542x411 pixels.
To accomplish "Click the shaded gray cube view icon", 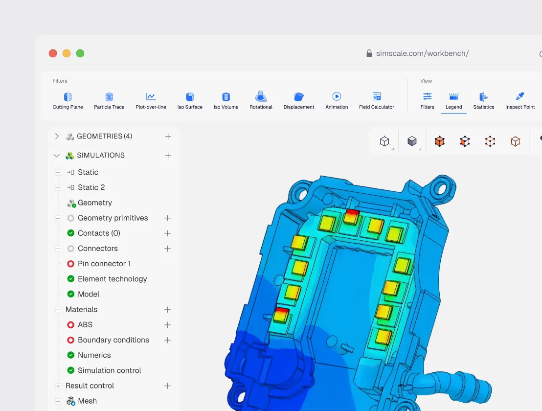I will (x=412, y=141).
